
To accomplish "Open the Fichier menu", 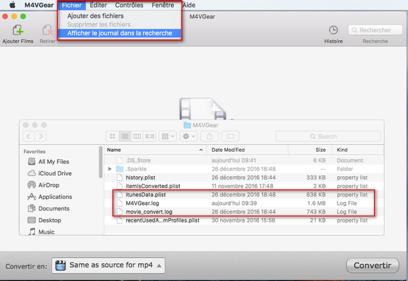I will pos(72,5).
